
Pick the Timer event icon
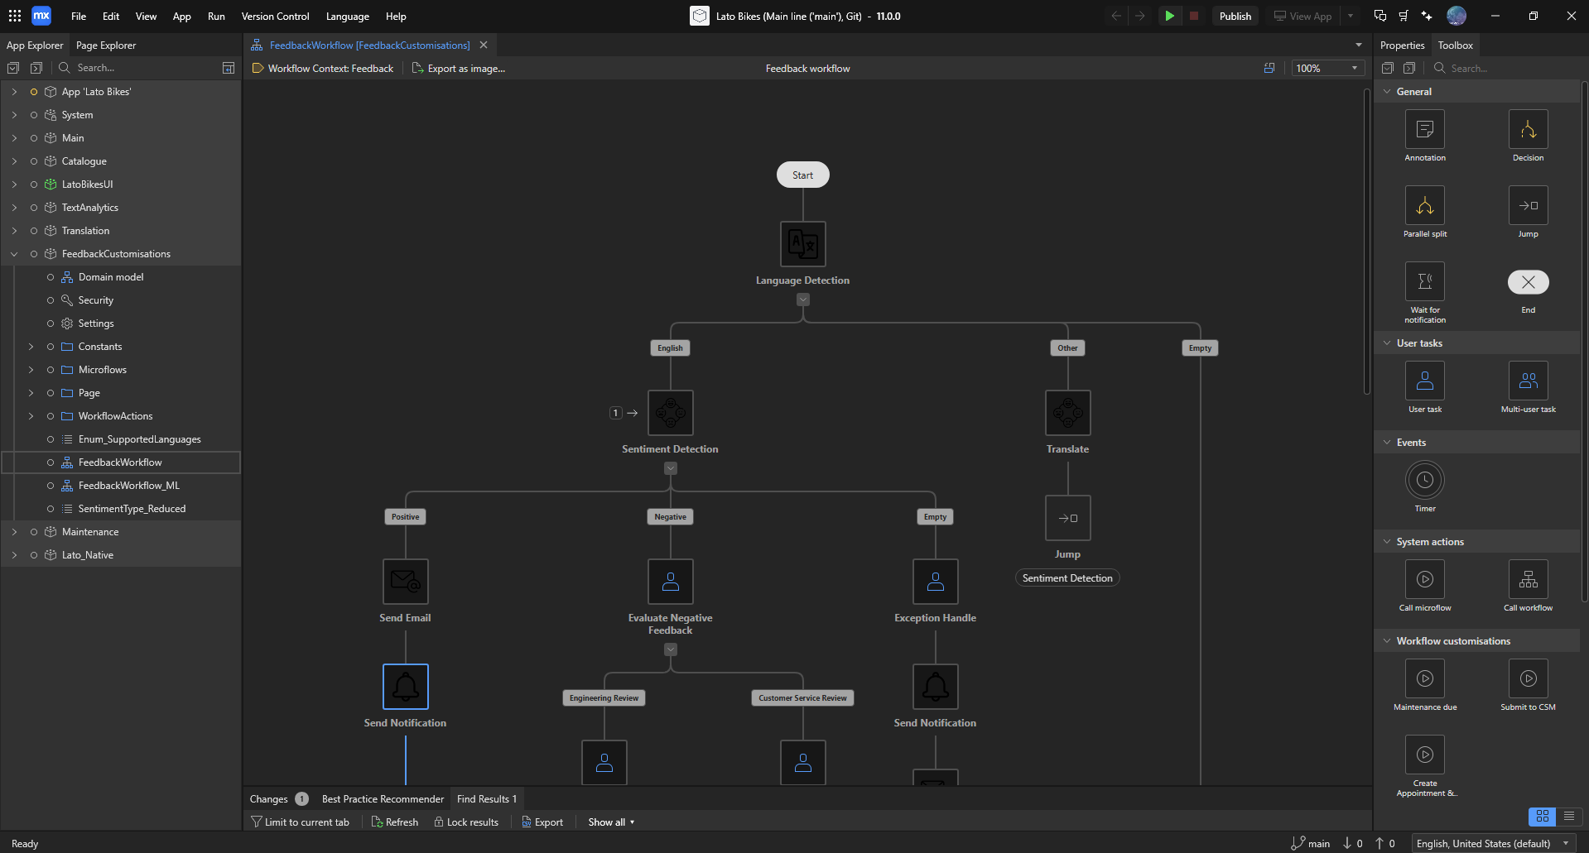(x=1424, y=481)
